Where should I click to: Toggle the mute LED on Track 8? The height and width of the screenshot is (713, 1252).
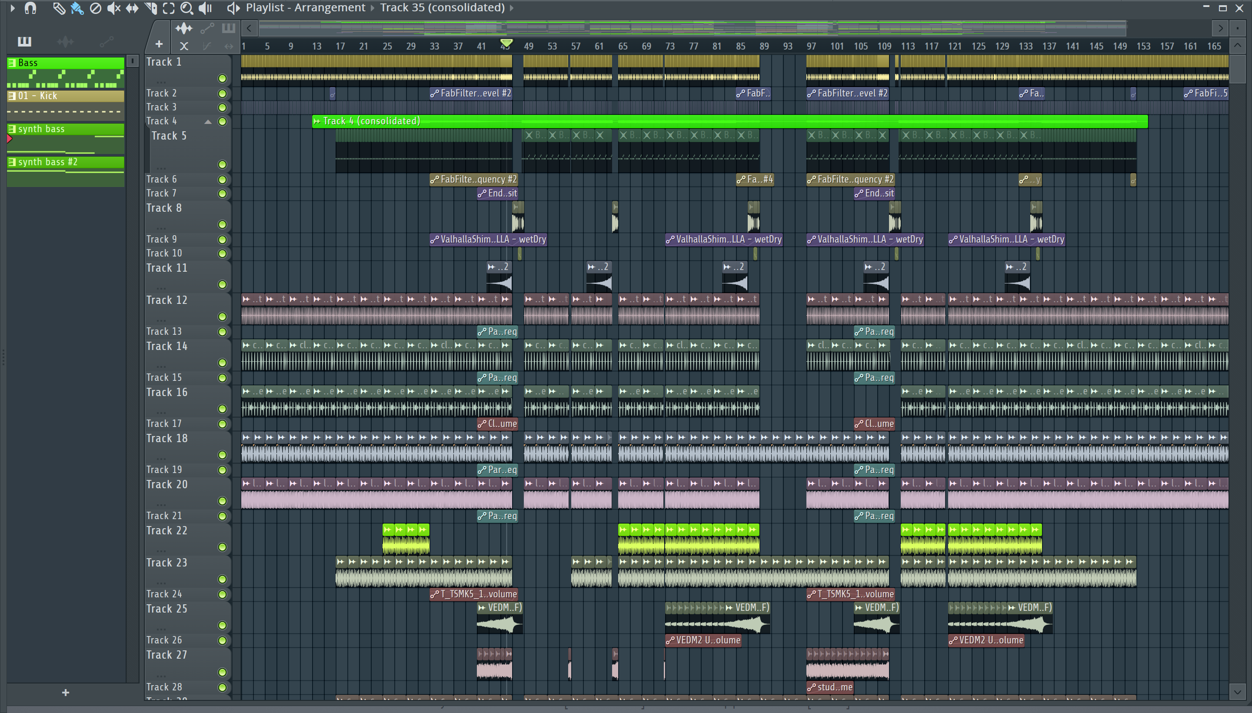(222, 225)
